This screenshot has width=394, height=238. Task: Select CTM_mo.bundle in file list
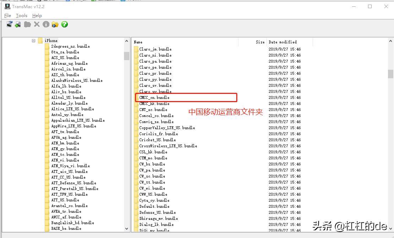[x=153, y=158]
